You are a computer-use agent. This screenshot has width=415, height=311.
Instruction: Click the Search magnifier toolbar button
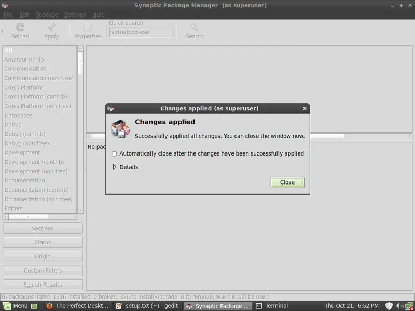coord(194,31)
